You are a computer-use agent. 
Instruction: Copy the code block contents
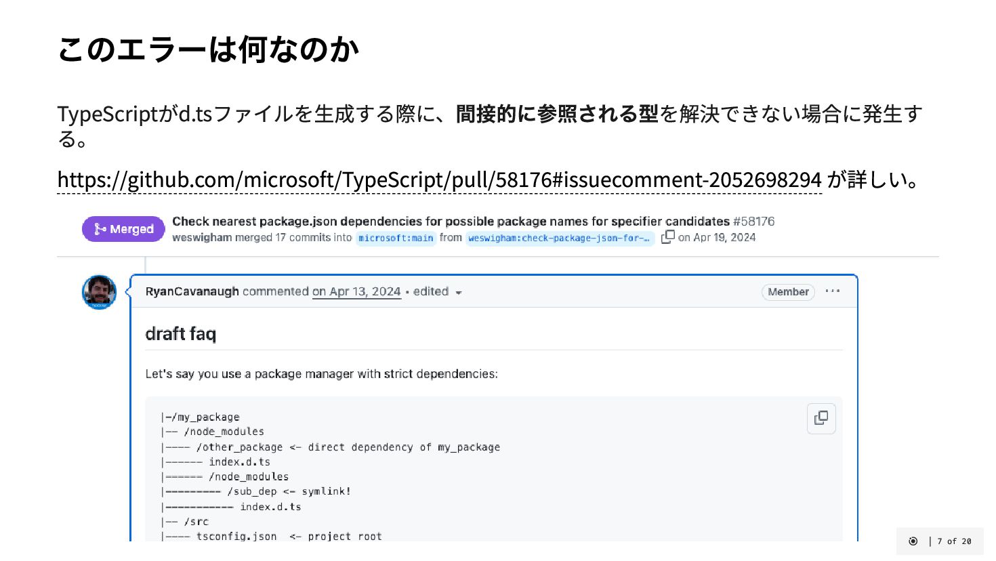pos(821,418)
